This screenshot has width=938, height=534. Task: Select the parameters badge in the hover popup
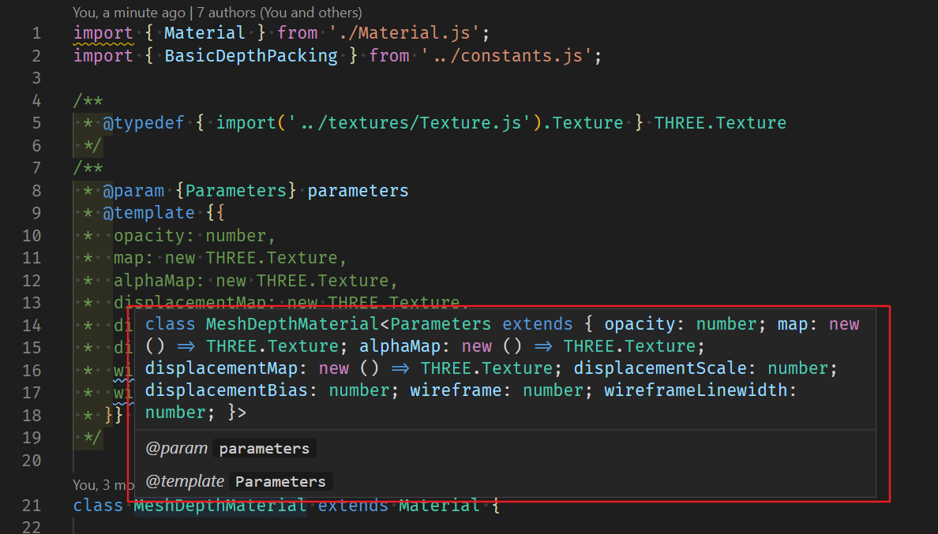(265, 448)
